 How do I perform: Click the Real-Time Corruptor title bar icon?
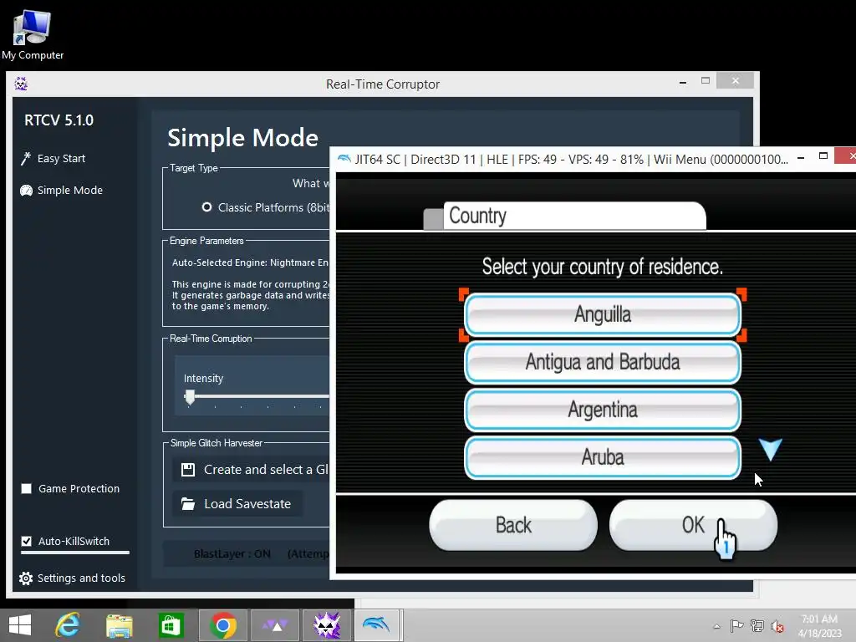[21, 84]
